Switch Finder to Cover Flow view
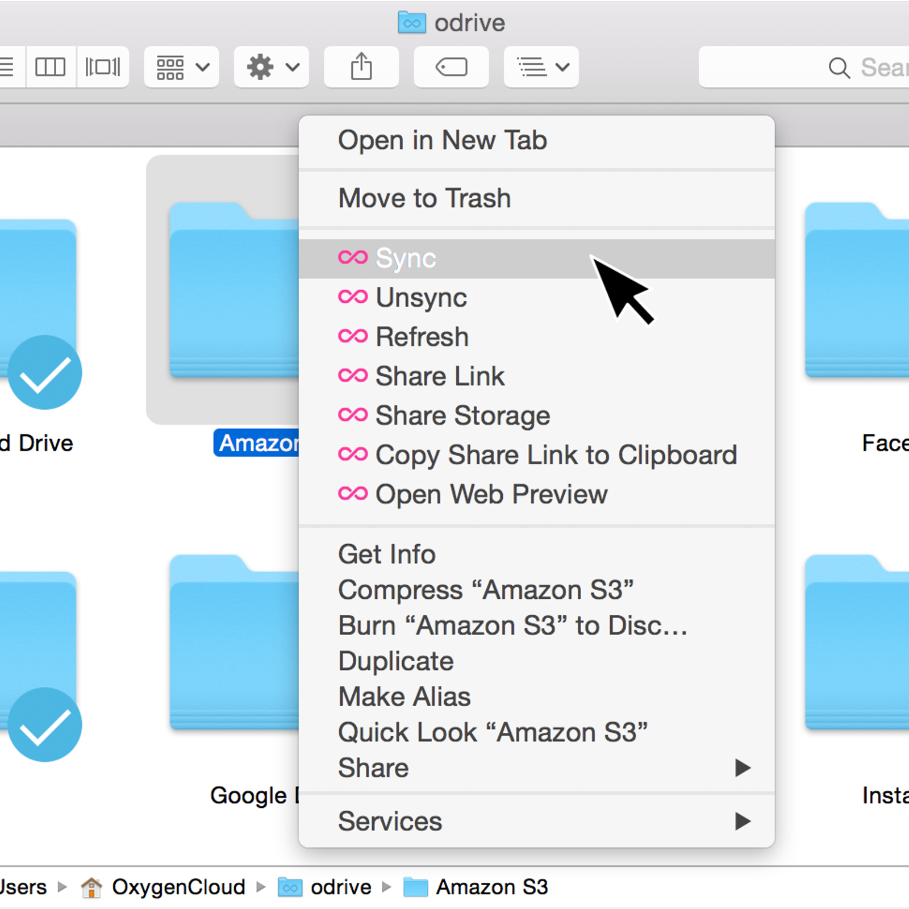This screenshot has height=909, width=909. 103,67
